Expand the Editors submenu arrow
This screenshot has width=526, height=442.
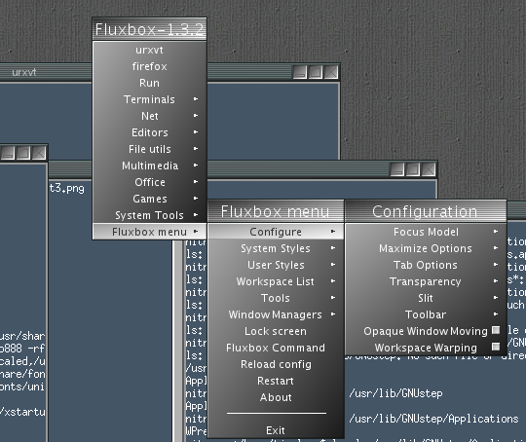[x=196, y=132]
